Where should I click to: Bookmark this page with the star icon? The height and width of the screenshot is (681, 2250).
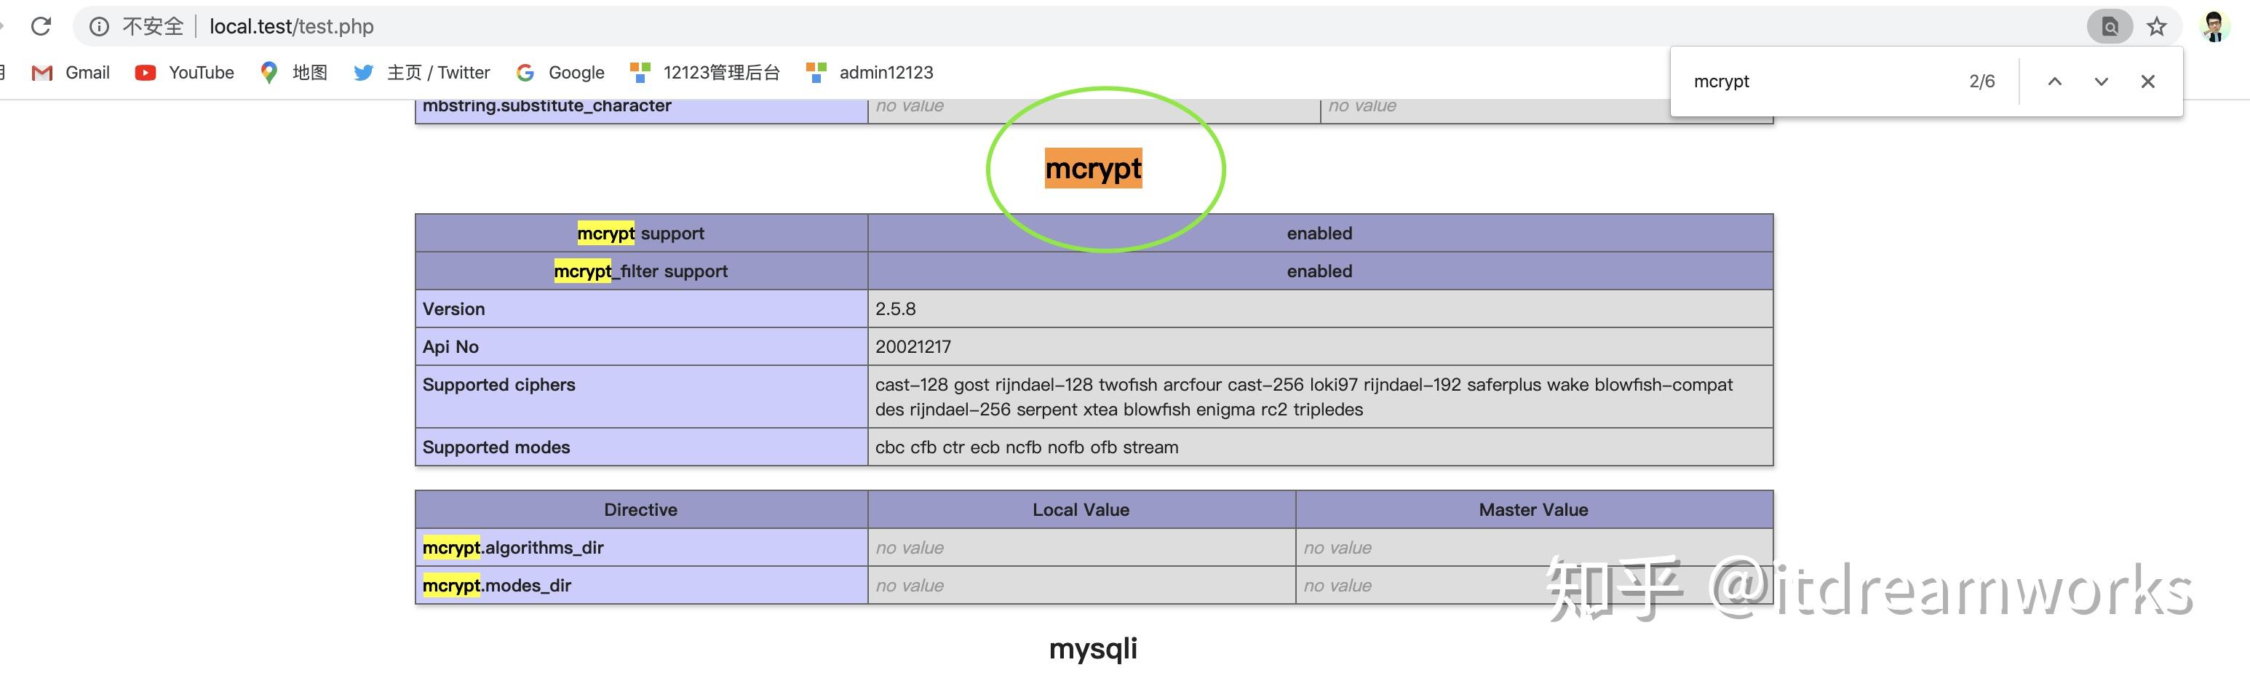point(2157,26)
